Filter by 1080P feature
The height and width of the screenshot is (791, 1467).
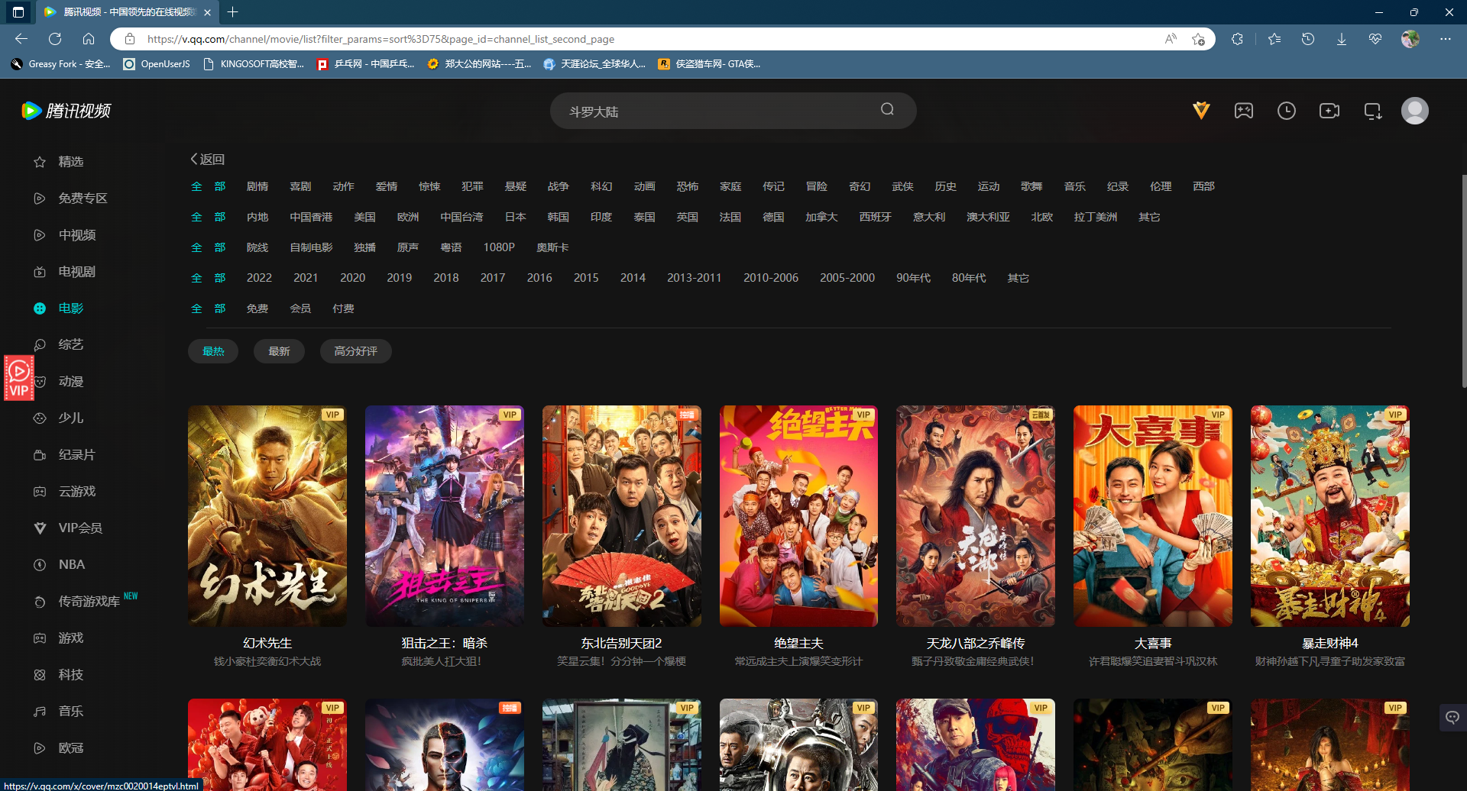(499, 247)
